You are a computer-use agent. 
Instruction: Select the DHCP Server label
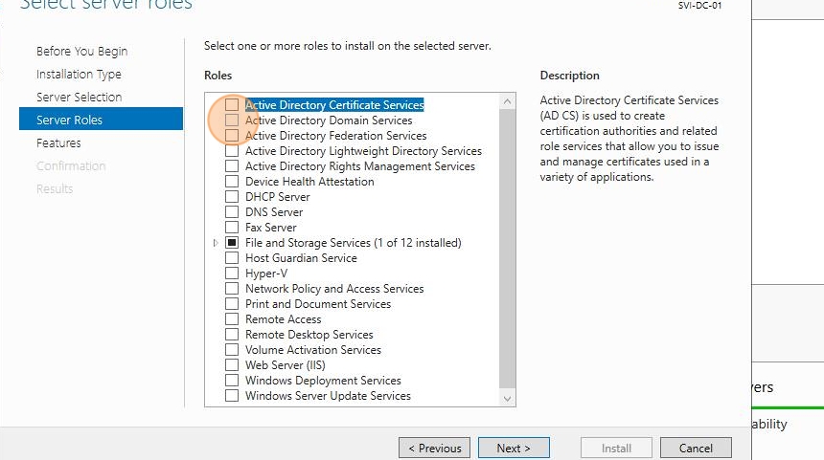point(278,197)
